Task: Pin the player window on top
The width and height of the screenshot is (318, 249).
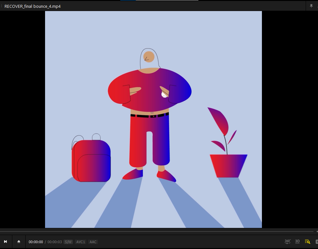Action: coord(311,6)
